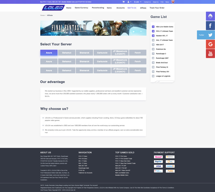Image resolution: width=215 pixels, height=192 pixels.
Task: Click footer FIFA 17 PS4 Coins link
Action: click(x=121, y=156)
